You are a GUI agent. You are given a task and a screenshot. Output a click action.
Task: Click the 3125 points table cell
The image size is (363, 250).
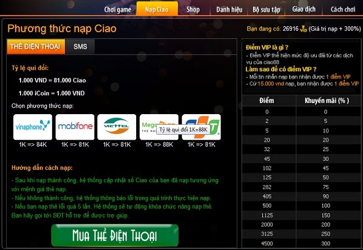[x=267, y=234]
